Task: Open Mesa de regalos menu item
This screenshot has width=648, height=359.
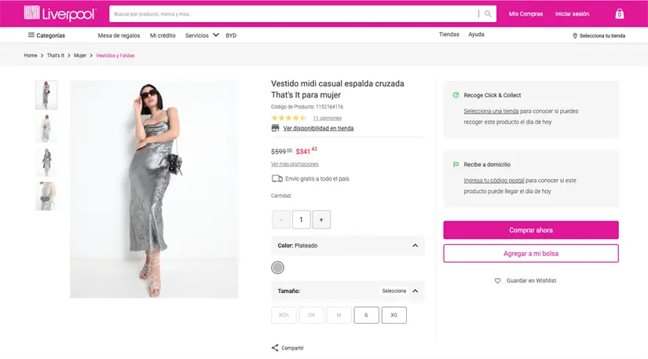Action: [x=119, y=35]
